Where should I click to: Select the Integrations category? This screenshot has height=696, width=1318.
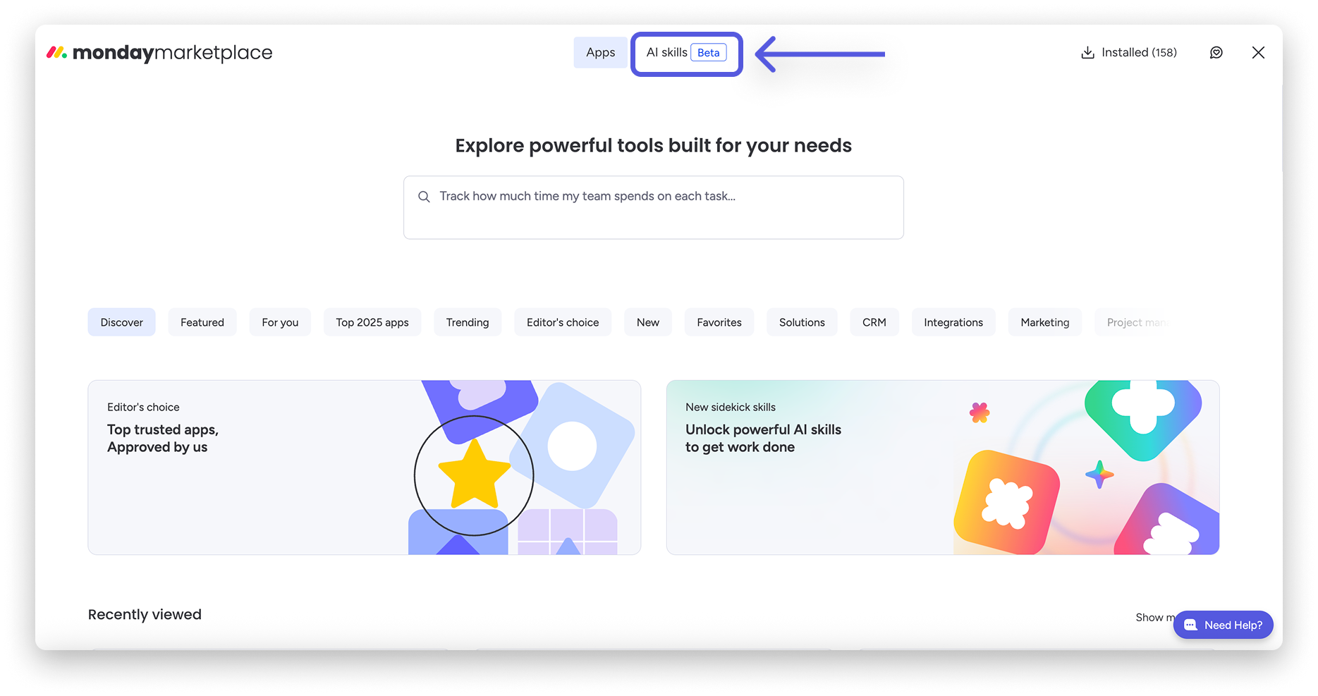[953, 322]
